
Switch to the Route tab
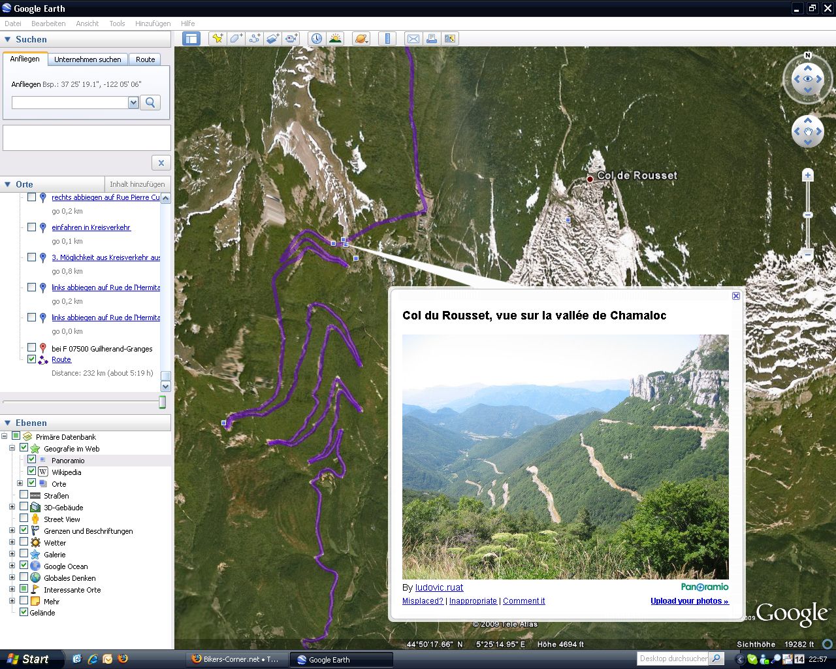tap(145, 59)
